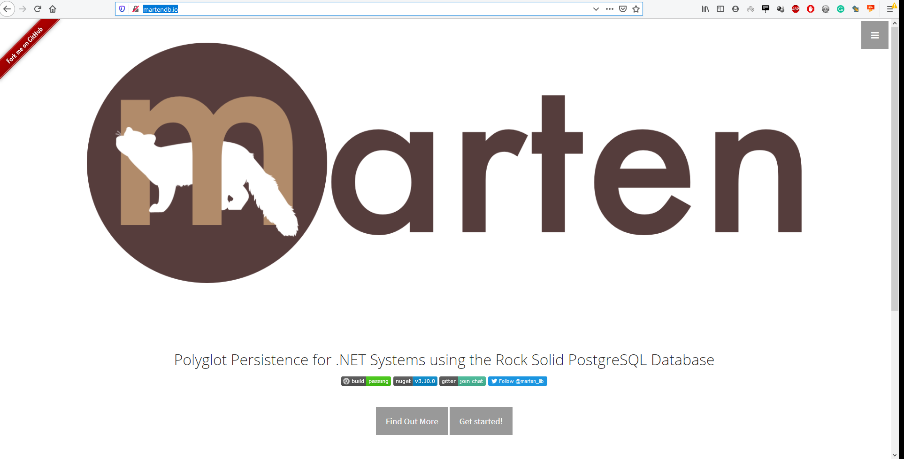Open tracking protection shield info
This screenshot has width=904, height=459.
122,9
